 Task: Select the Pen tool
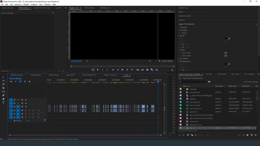point(3,95)
